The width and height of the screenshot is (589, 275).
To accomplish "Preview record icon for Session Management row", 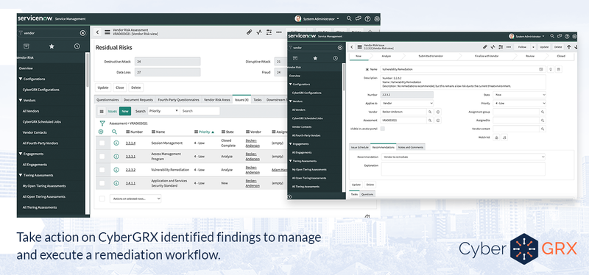I will pos(116,143).
